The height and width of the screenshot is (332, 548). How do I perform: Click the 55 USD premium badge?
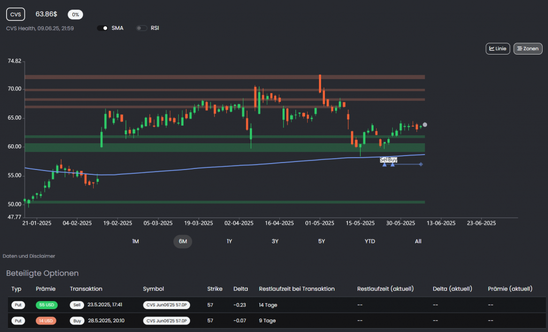[47, 305]
